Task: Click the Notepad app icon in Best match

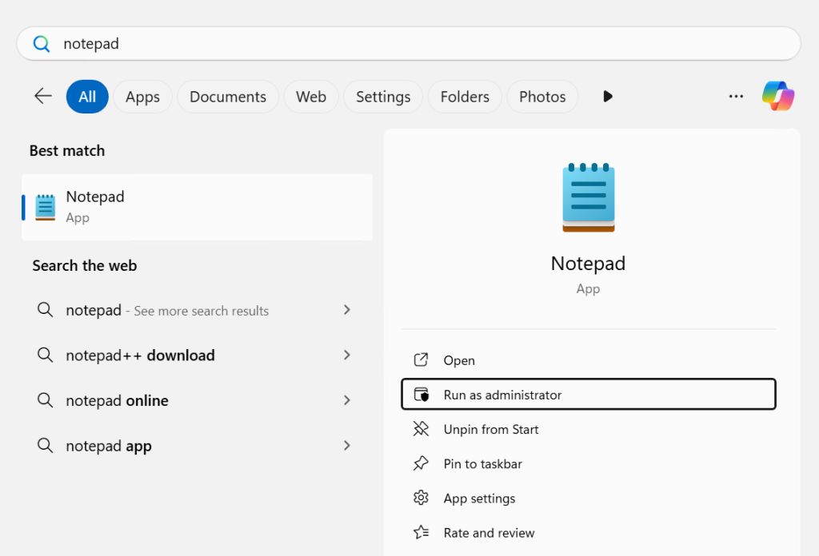Action: (44, 206)
